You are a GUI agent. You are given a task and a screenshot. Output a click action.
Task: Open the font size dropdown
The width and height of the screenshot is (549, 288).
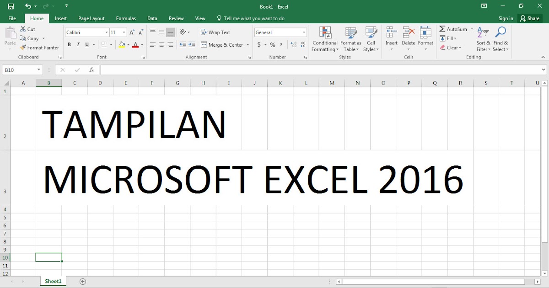124,32
